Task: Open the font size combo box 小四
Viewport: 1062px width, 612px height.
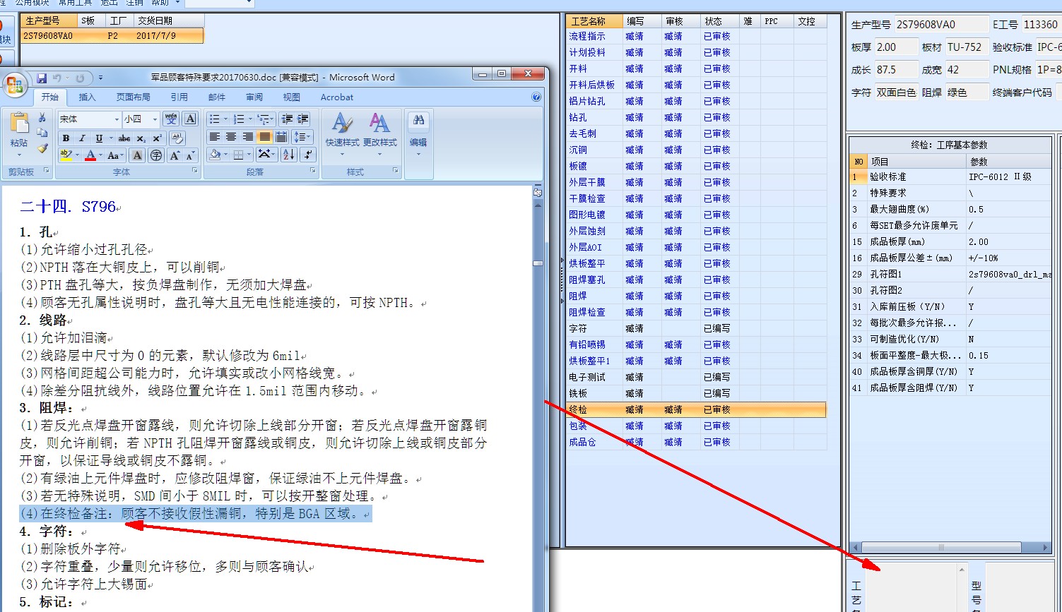Action: point(141,119)
